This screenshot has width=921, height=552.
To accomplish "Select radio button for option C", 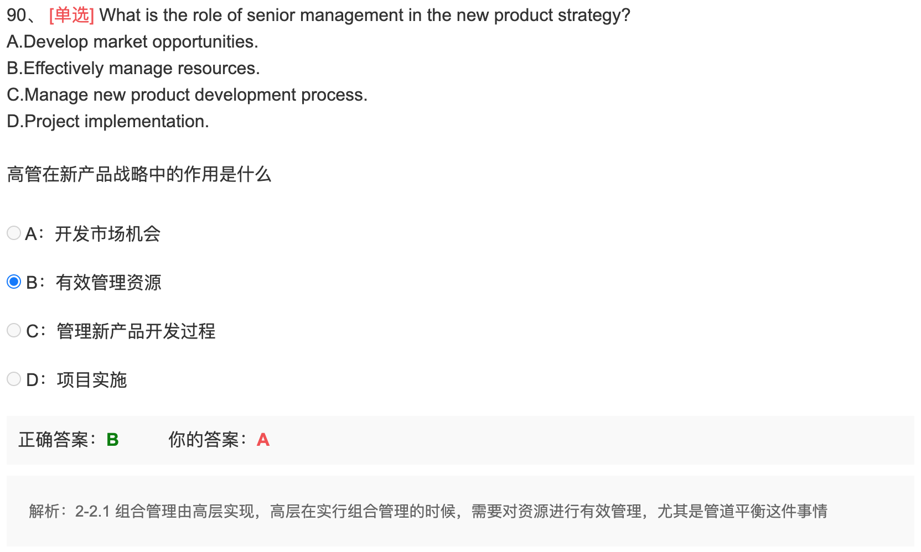I will (14, 330).
